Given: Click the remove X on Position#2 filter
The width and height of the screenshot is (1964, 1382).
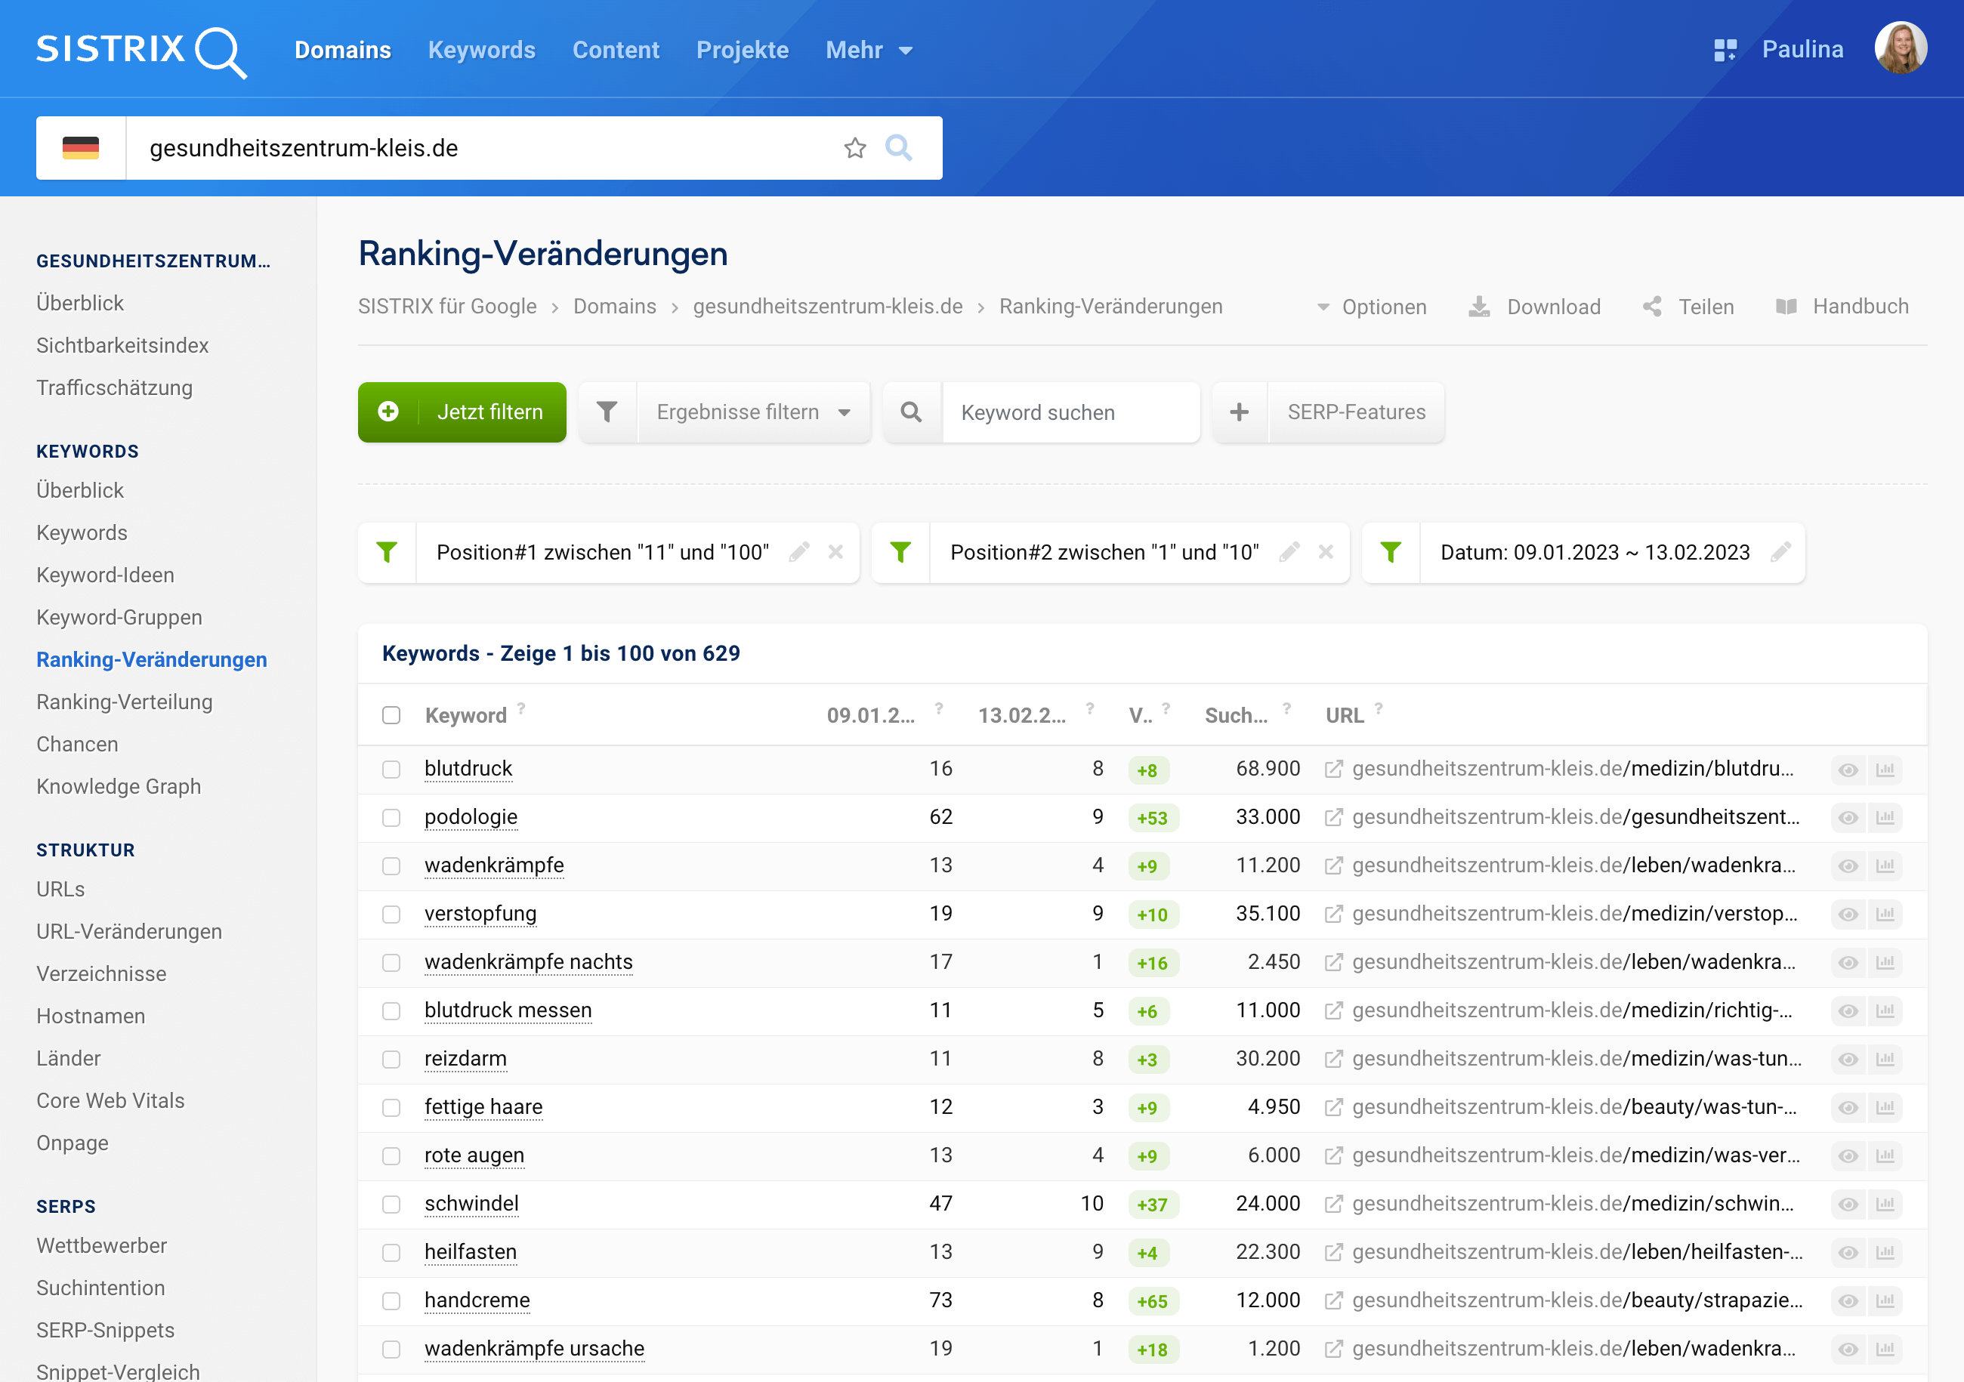Looking at the screenshot, I should point(1326,554).
